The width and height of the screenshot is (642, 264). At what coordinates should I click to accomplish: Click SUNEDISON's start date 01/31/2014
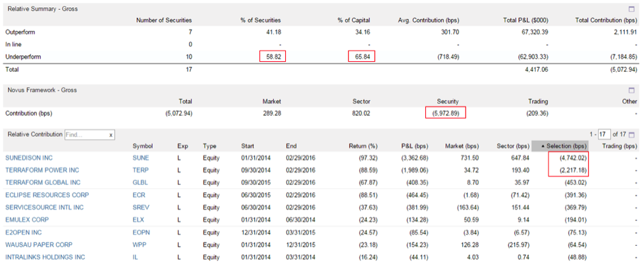click(x=255, y=157)
